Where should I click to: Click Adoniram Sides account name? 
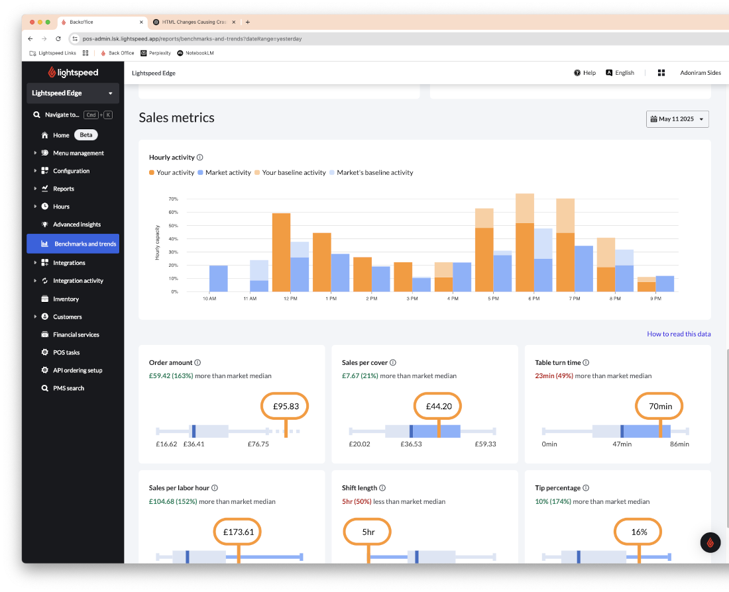pyautogui.click(x=701, y=72)
